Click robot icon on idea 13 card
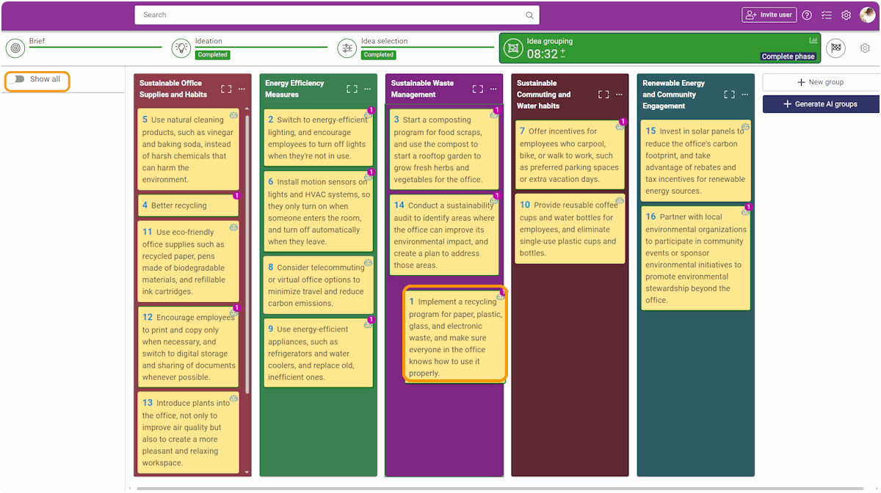This screenshot has height=493, width=881. (233, 398)
